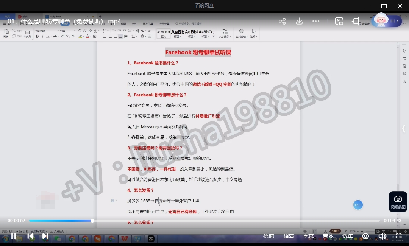Open the 查找 search feature
This screenshot has width=409, height=246.
point(328,236)
